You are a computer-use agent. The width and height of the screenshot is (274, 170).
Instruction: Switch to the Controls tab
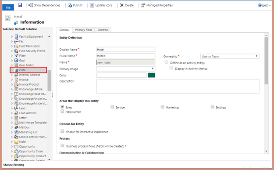(x=103, y=30)
